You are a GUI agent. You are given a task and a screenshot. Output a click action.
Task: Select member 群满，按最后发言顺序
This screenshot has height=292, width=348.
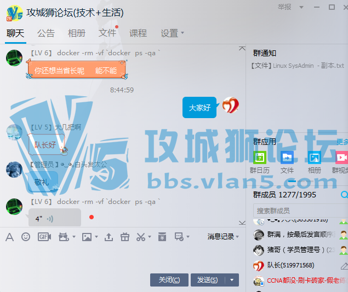[x=300, y=235]
